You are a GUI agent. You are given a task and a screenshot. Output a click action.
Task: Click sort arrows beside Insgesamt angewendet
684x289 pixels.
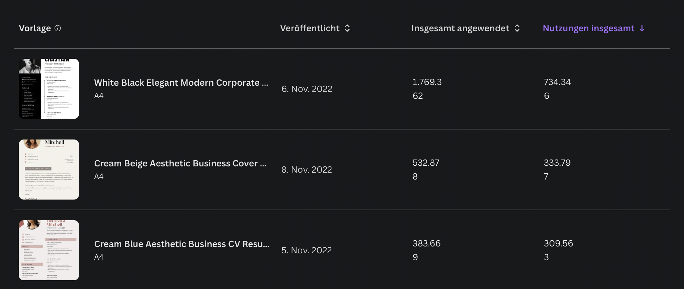click(517, 28)
